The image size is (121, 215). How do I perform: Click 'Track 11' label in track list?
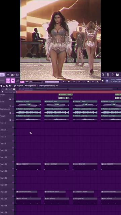click(x=4, y=157)
